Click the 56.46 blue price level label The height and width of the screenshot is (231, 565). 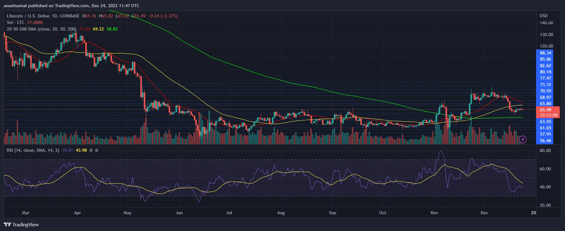click(545, 141)
